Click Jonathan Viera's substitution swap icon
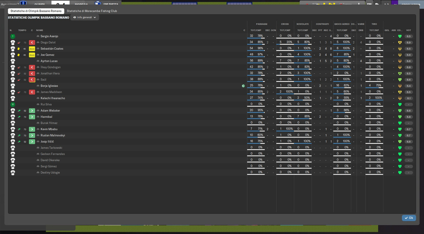The height and width of the screenshot is (234, 424). click(19, 74)
